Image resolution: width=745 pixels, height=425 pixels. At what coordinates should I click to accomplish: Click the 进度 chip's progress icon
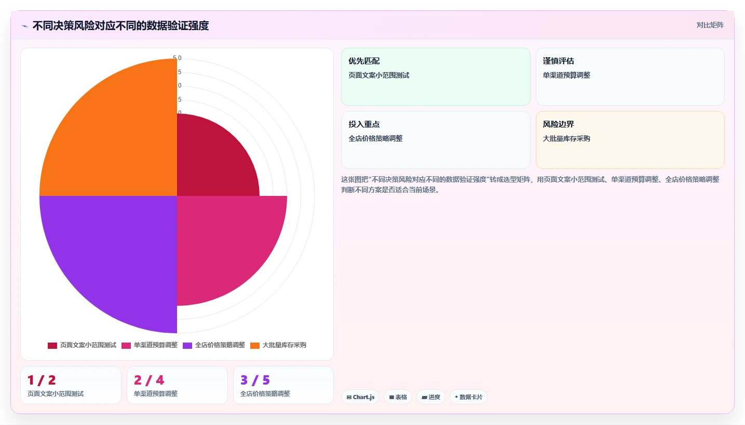point(424,398)
